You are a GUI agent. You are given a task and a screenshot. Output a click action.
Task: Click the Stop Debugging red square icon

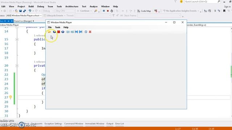[108, 11]
